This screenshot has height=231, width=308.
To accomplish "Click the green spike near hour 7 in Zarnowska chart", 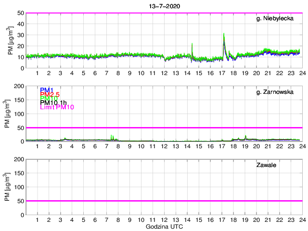I will [x=112, y=136].
